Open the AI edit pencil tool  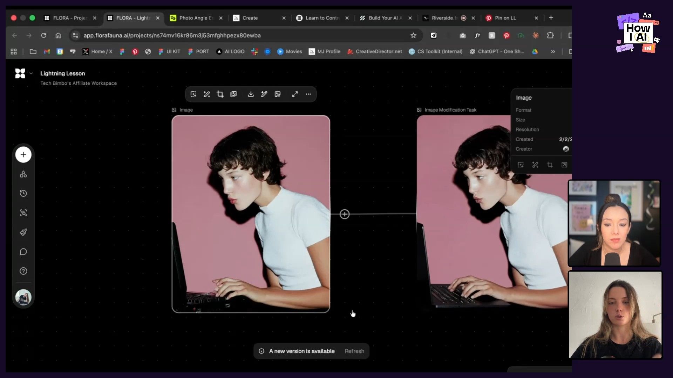tap(264, 94)
